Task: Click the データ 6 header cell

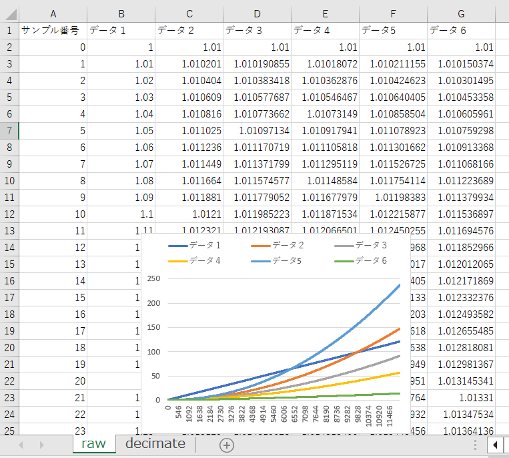Action: click(461, 31)
